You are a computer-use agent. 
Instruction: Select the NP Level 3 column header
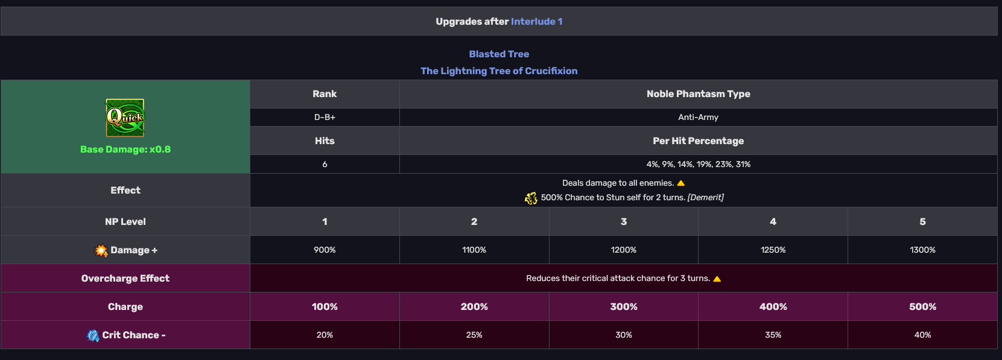pos(624,221)
